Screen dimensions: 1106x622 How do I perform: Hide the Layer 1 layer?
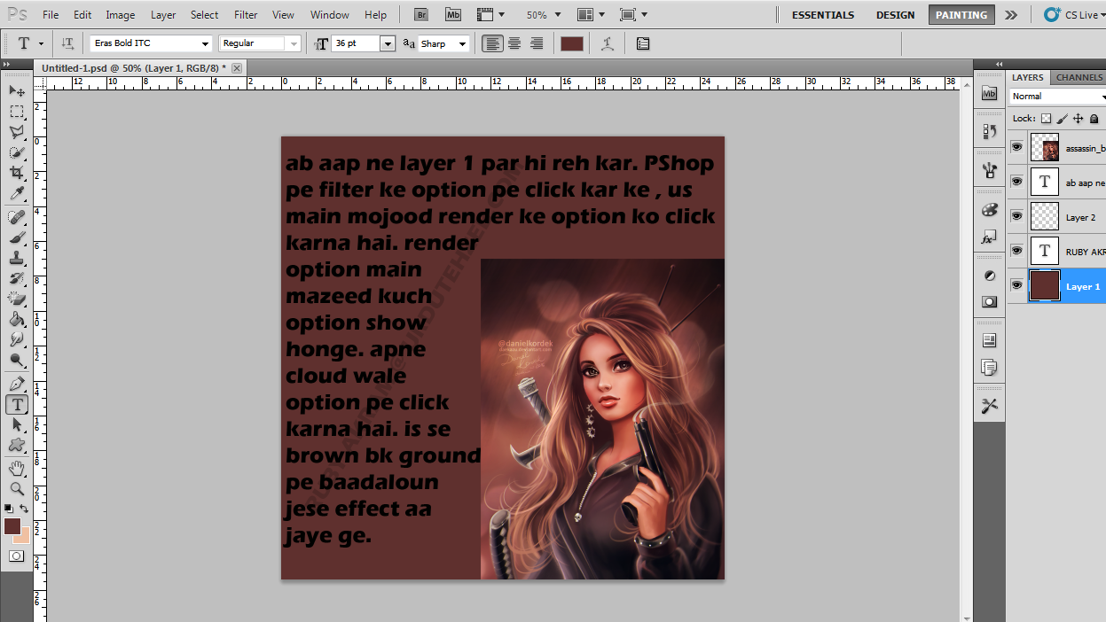pos(1016,285)
